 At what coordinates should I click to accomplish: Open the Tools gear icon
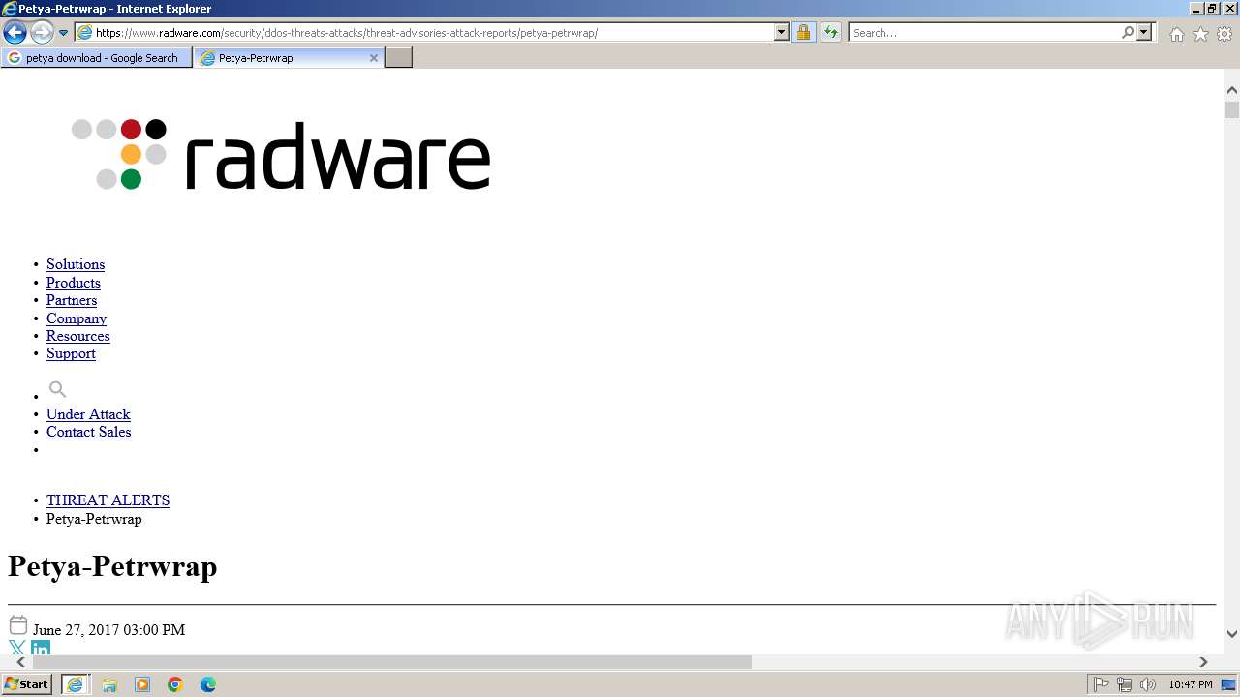[x=1224, y=34]
